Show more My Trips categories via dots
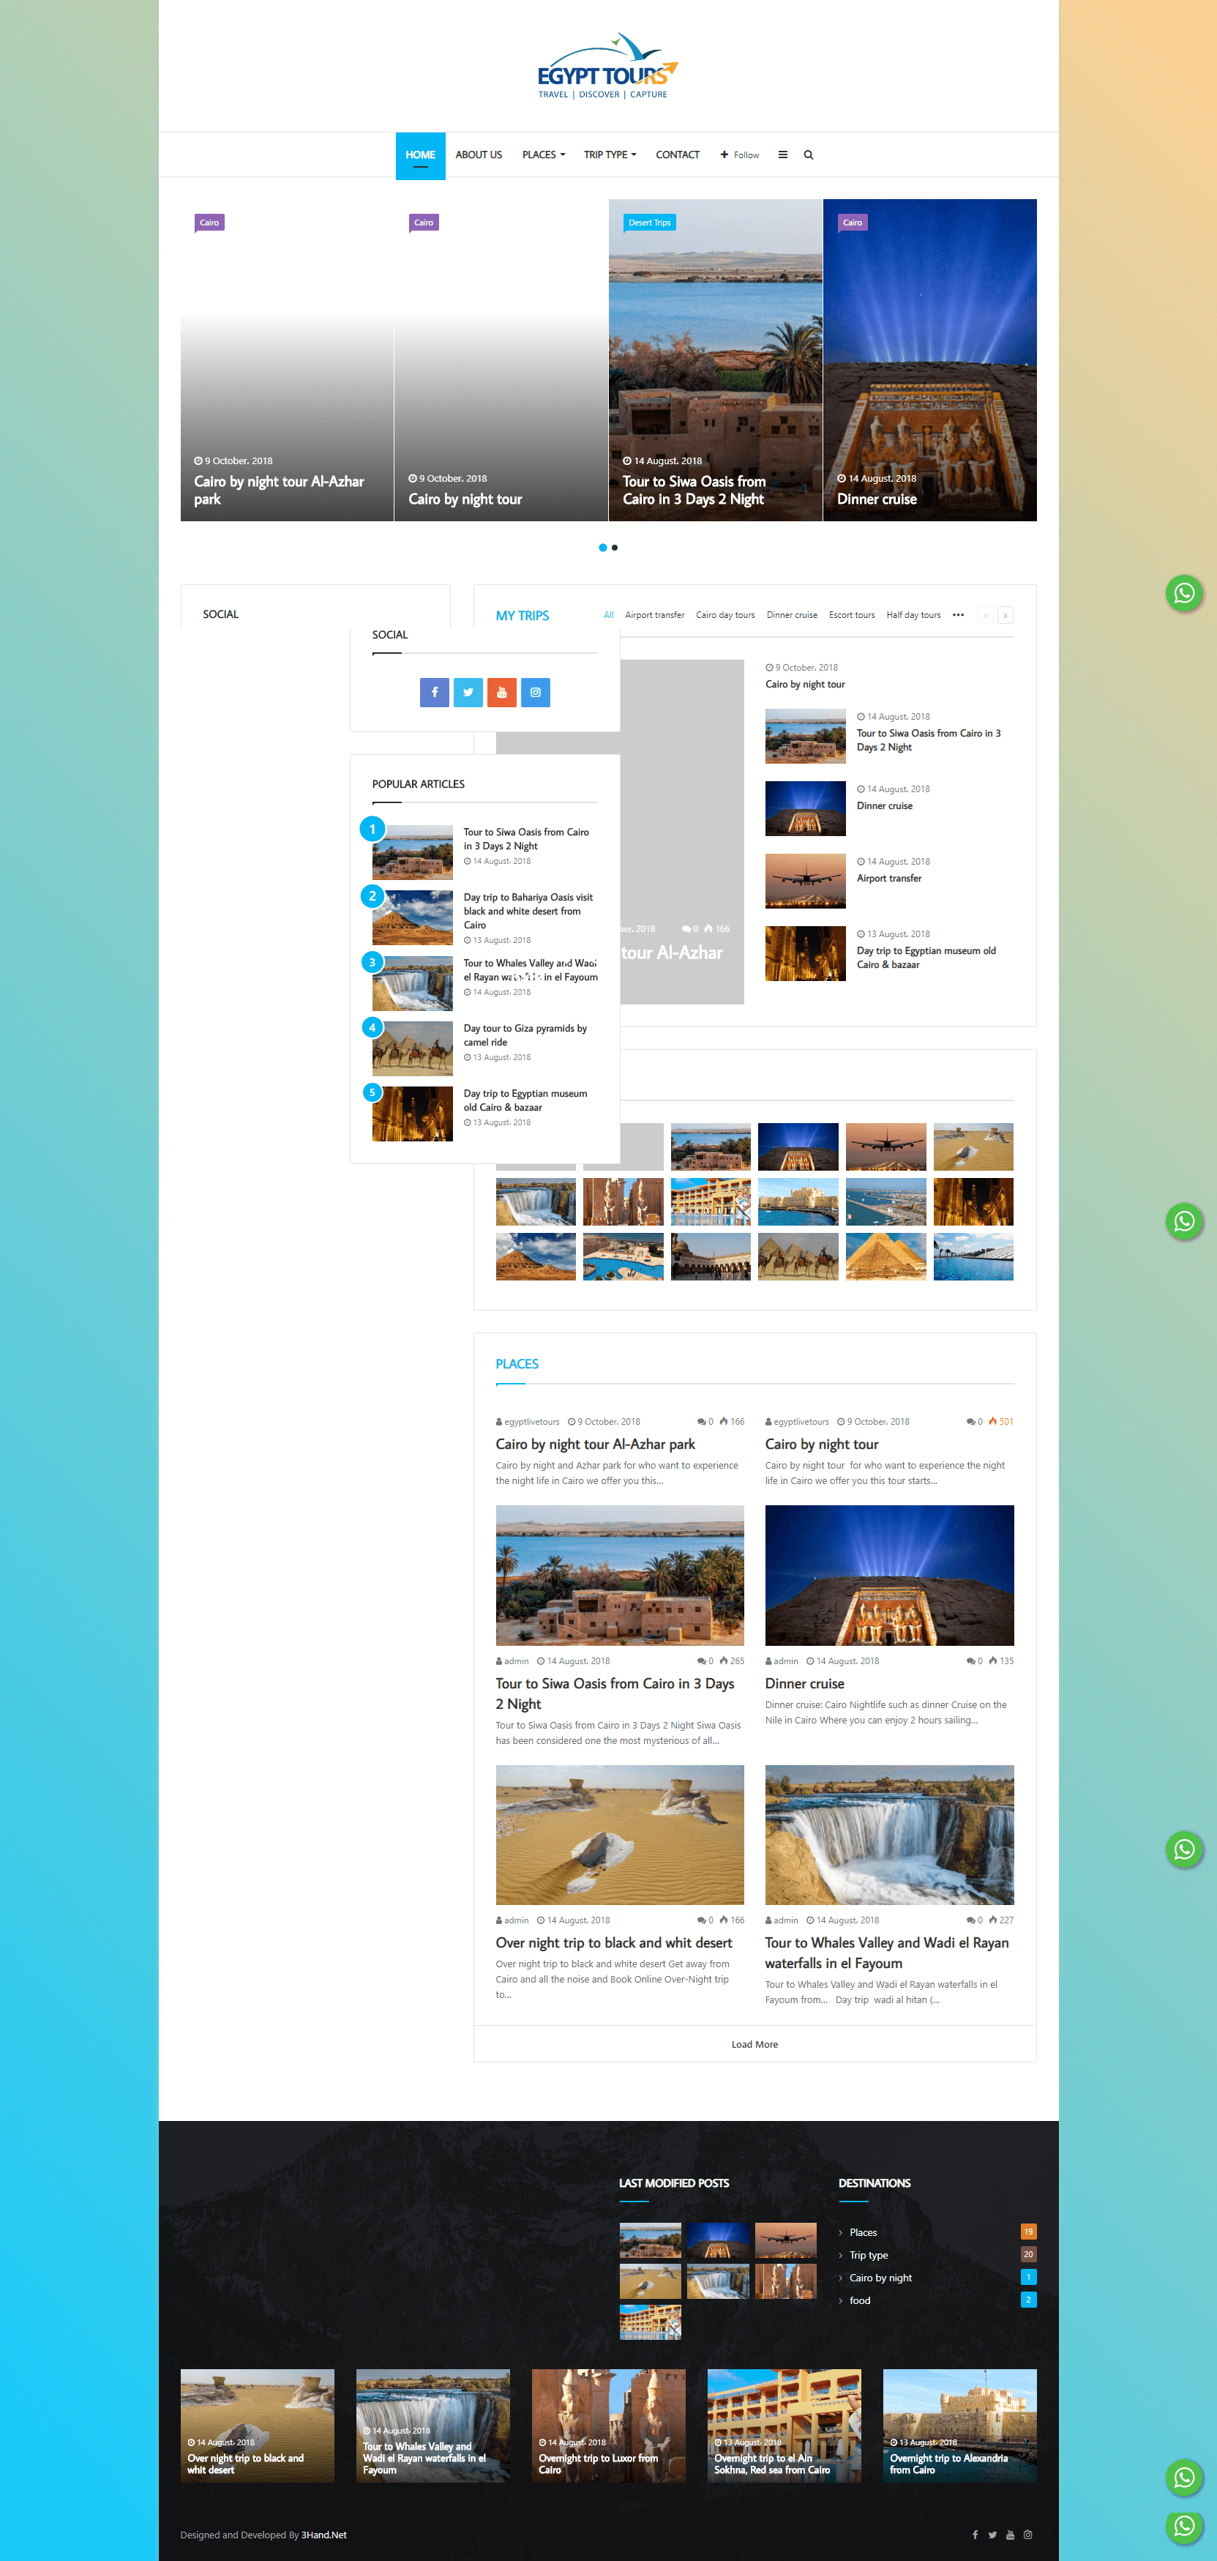Screen dimensions: 1217x2561 point(958,616)
